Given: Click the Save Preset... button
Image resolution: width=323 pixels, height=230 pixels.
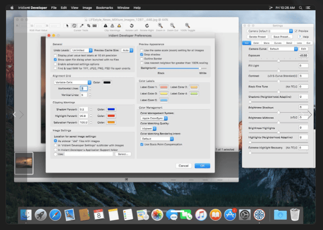Looking at the screenshot, I should click(282, 37).
